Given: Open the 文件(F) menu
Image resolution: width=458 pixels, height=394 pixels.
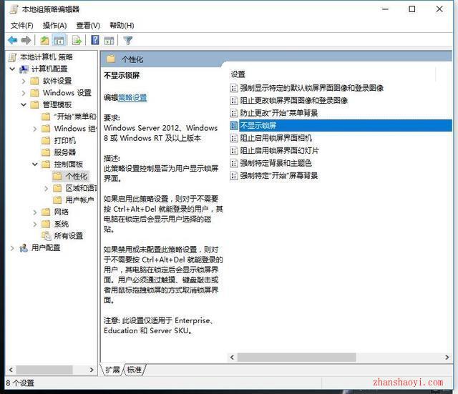Looking at the screenshot, I should click(22, 26).
